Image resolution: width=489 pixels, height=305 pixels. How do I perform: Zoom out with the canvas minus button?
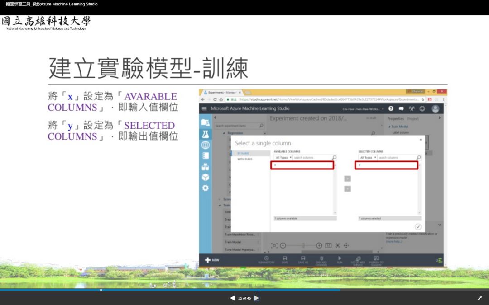click(283, 245)
